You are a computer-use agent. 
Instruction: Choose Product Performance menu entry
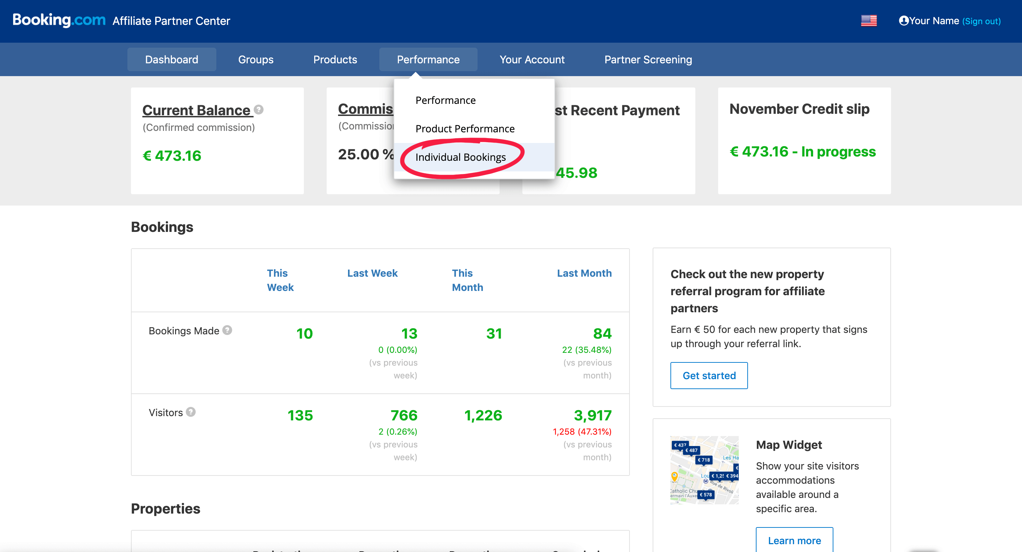click(474, 129)
